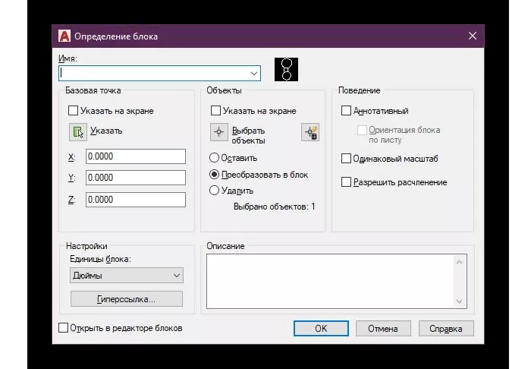Screen dimensions: 531x369
Task: Click the X coordinate field
Action: point(136,156)
